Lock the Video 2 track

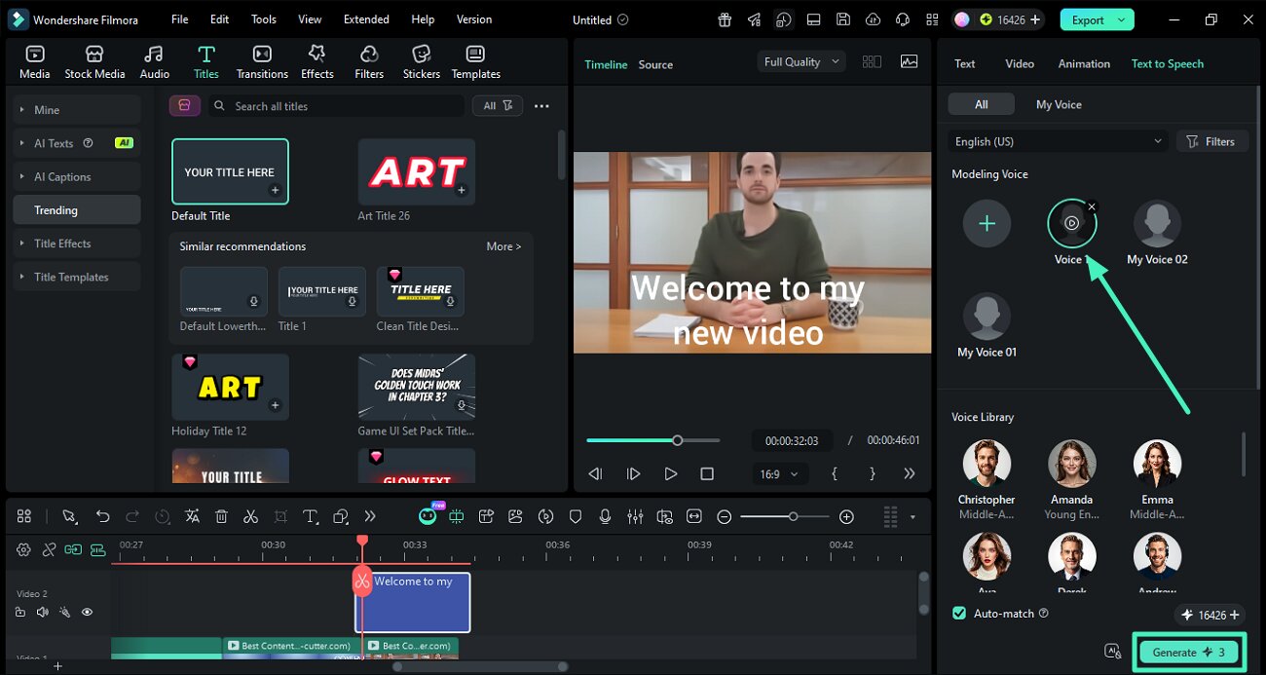(19, 613)
